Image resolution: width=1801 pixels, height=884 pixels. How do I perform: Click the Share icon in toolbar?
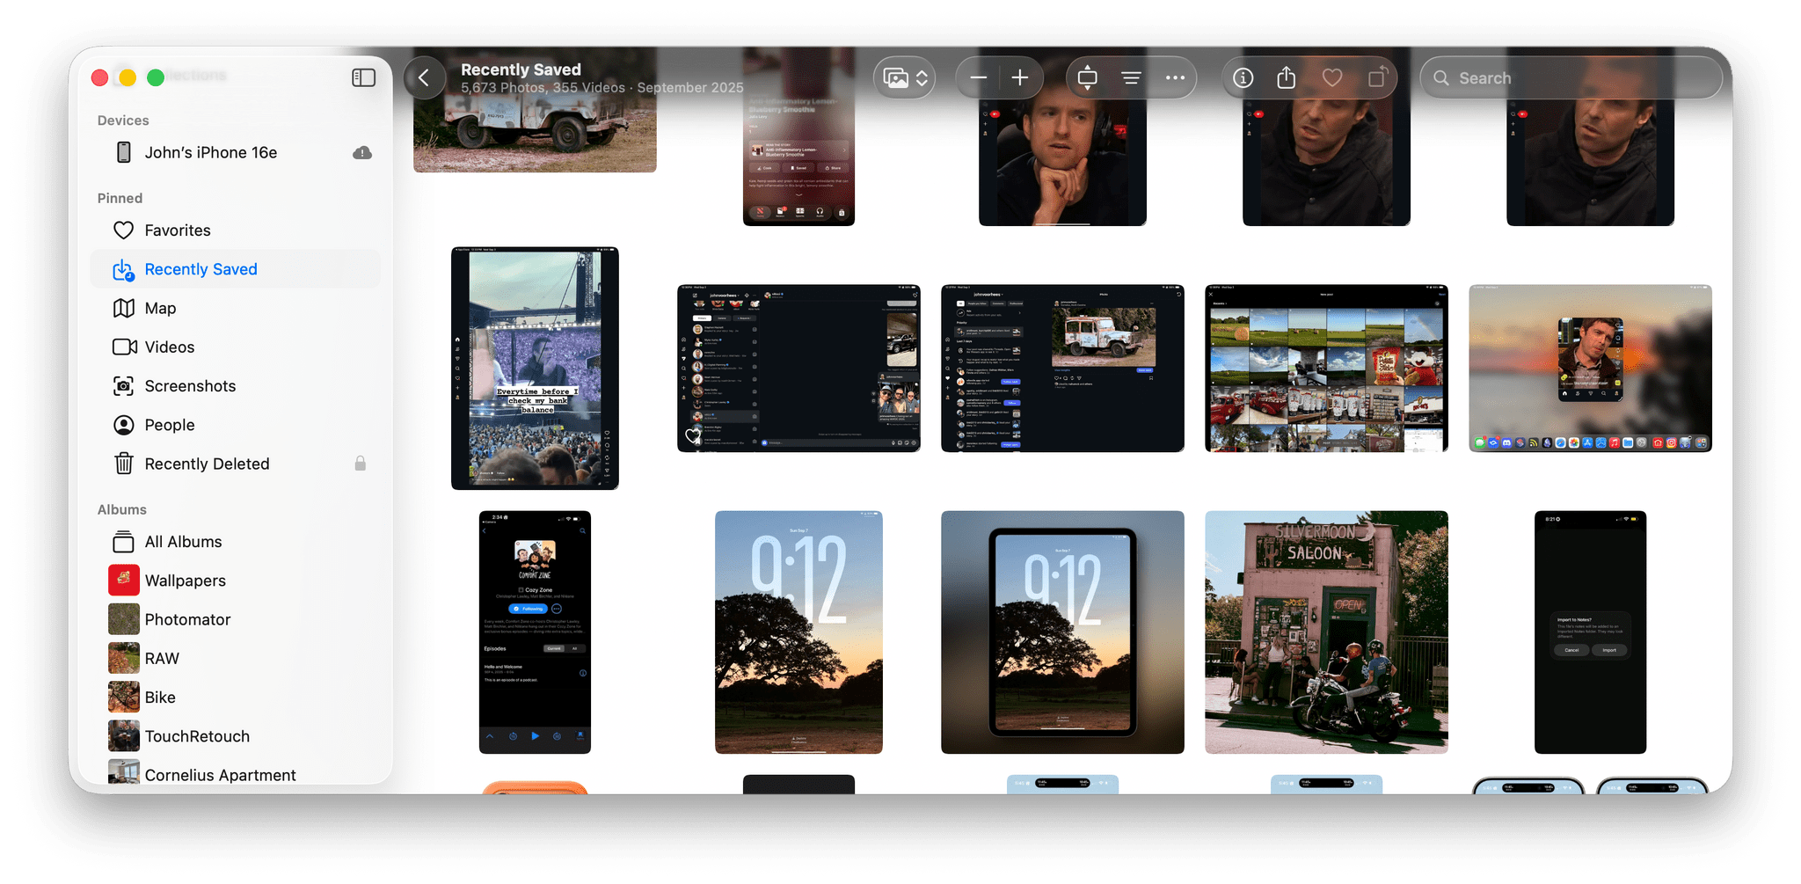click(1287, 78)
